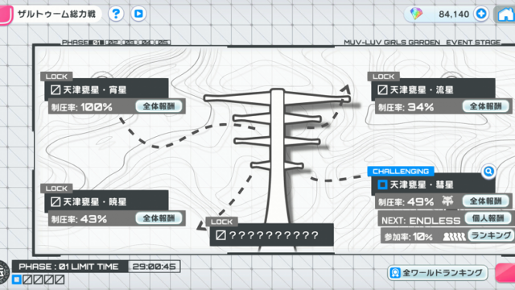Open 全ワールドランキング world ranking
The height and width of the screenshot is (290, 515).
tap(437, 273)
